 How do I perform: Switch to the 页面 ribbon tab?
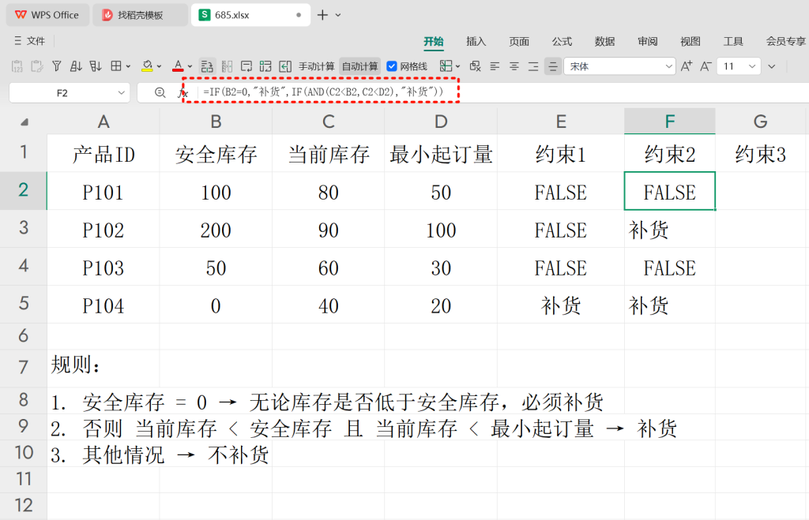point(519,41)
